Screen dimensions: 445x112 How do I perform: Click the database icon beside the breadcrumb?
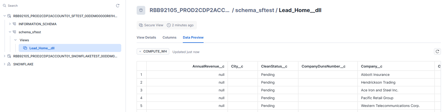tap(141, 10)
